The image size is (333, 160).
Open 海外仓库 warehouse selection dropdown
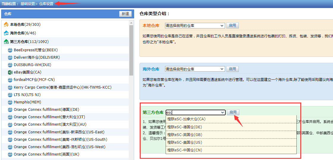pos(195,69)
